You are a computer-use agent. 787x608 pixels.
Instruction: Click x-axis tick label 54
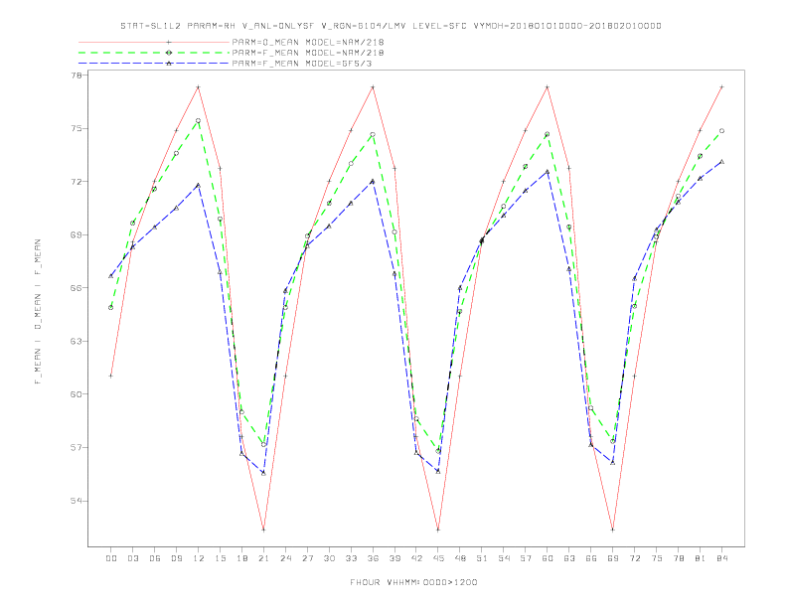504,558
